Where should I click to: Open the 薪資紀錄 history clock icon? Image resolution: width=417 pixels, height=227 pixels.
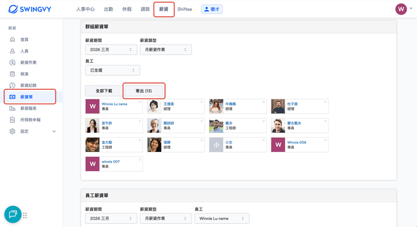coord(12,86)
